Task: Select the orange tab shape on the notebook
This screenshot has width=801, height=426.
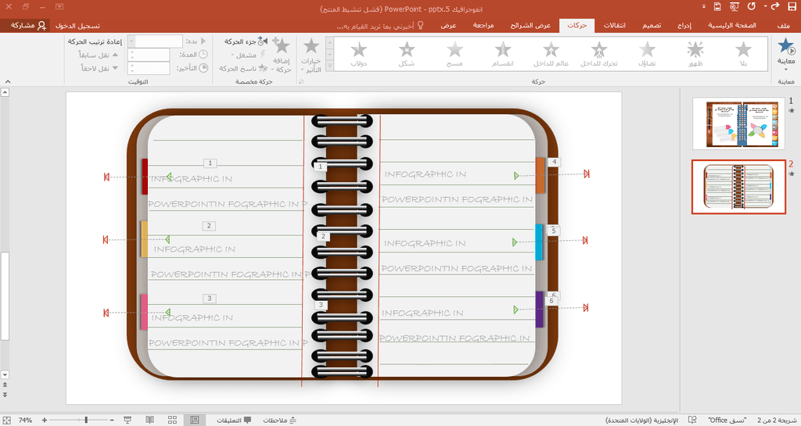Action: [x=540, y=176]
